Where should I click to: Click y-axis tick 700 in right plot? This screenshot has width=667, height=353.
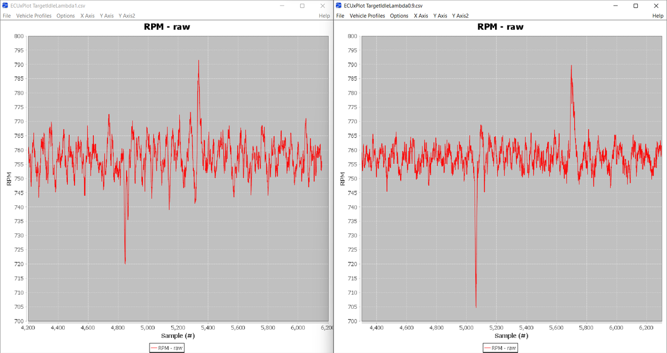click(x=352, y=321)
